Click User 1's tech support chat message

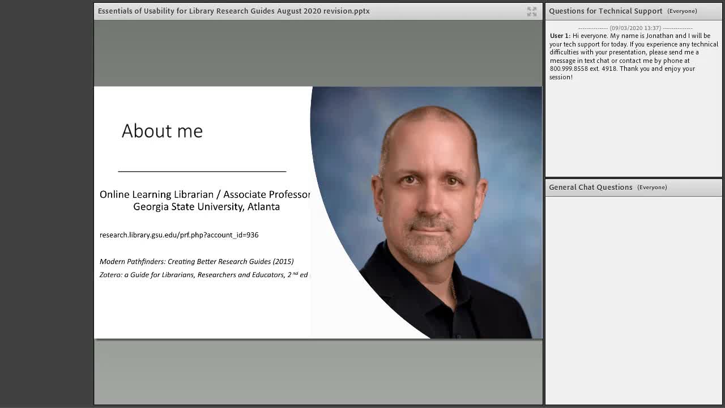click(x=633, y=56)
